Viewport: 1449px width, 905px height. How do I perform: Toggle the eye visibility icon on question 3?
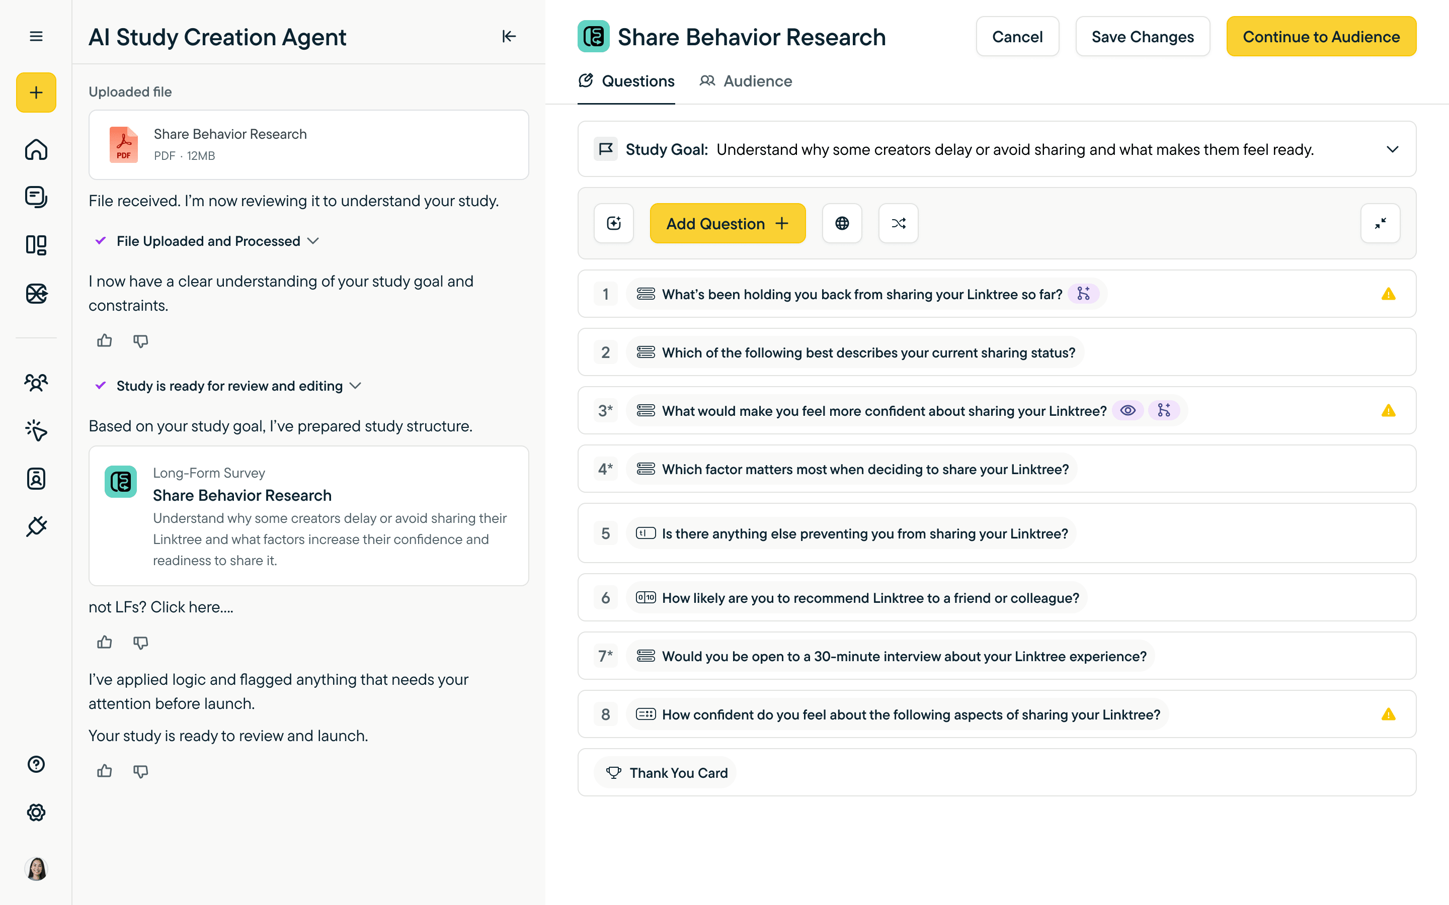[1128, 410]
